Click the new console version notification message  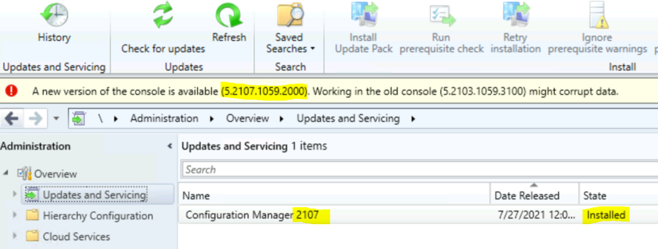pyautogui.click(x=325, y=91)
